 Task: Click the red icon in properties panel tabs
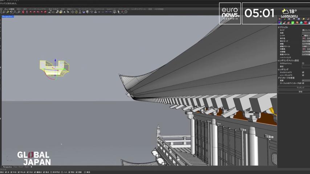(x=306, y=22)
